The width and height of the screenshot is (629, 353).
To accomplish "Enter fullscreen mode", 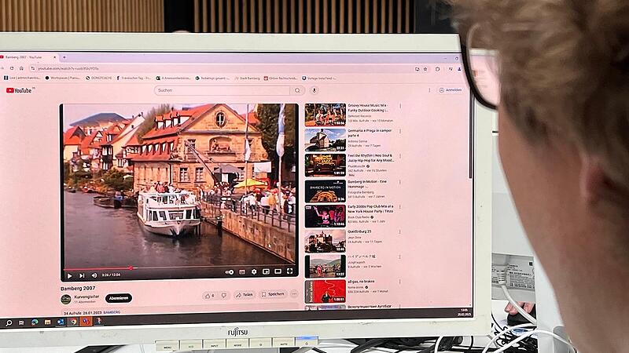I will click(x=289, y=271).
